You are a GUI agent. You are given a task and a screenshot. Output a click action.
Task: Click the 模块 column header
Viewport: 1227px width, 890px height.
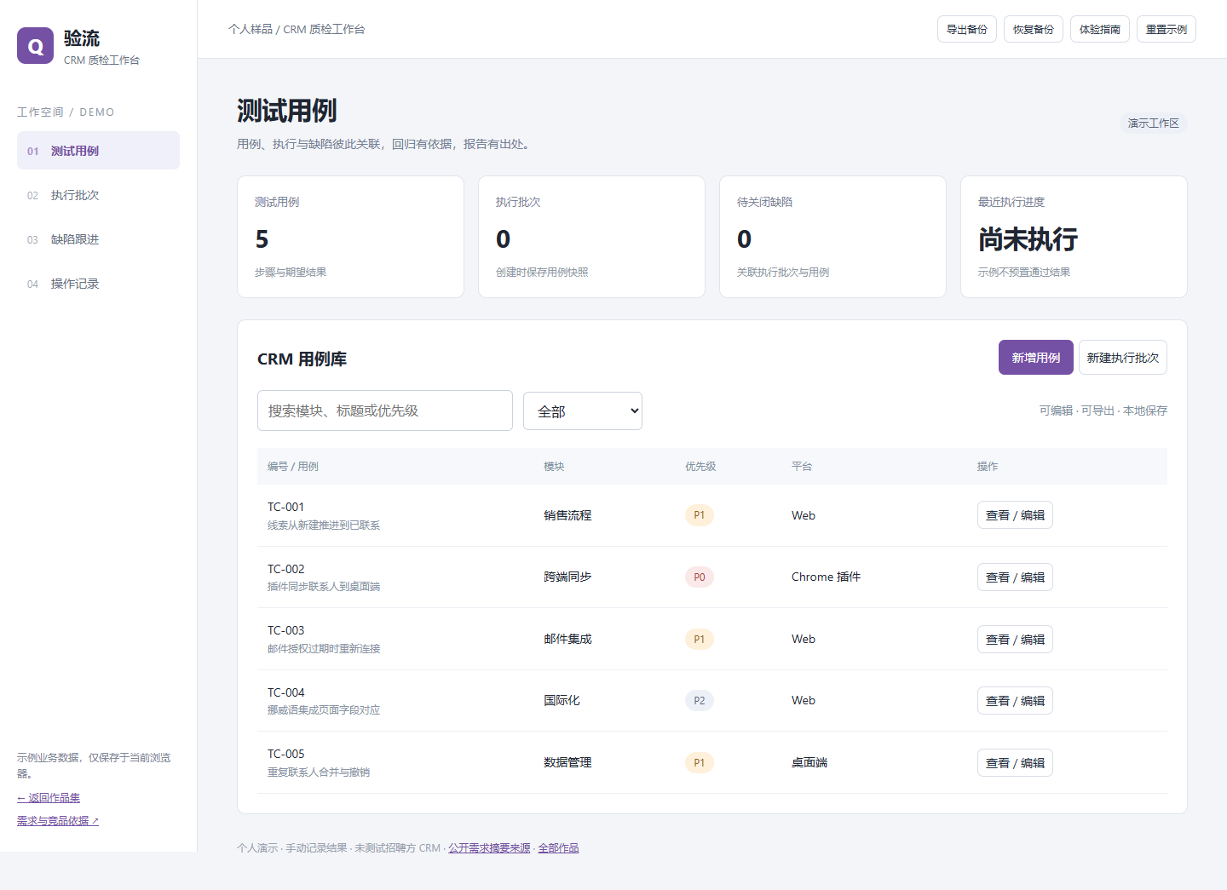(554, 467)
